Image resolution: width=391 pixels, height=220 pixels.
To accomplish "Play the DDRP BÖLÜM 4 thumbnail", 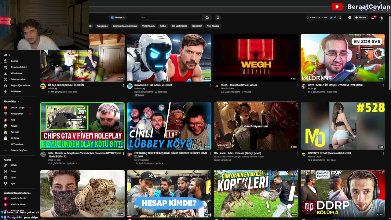I will point(343,193).
